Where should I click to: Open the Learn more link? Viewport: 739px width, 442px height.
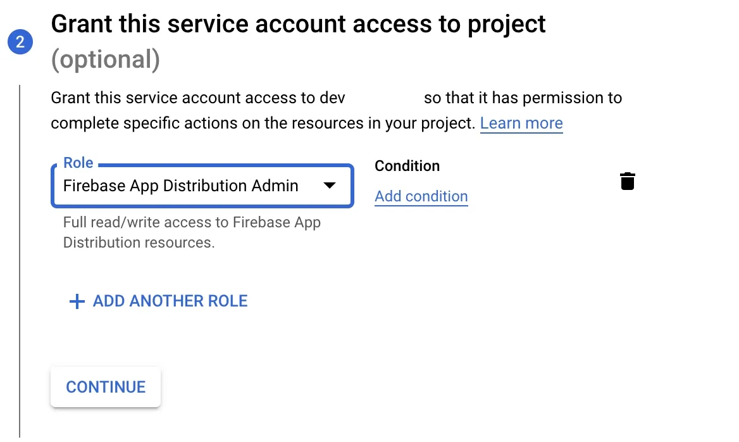[521, 123]
